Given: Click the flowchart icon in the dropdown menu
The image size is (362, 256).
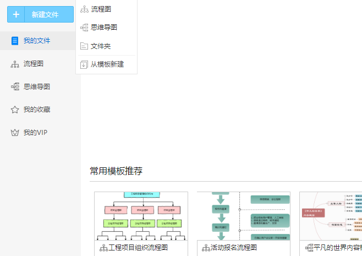Looking at the screenshot, I should (x=84, y=9).
